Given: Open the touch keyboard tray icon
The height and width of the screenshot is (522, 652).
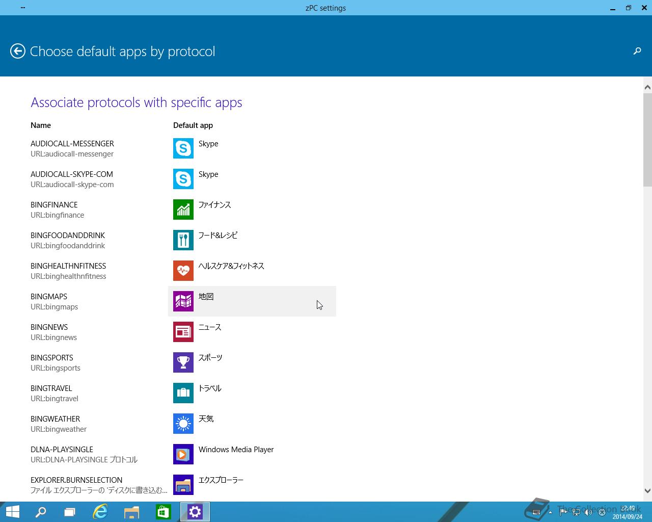Looking at the screenshot, I should pos(536,512).
